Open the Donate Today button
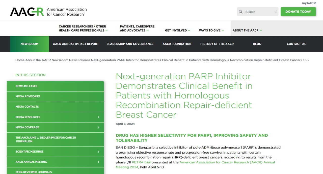Image resolution: width=323 pixels, height=174 pixels. click(x=298, y=12)
